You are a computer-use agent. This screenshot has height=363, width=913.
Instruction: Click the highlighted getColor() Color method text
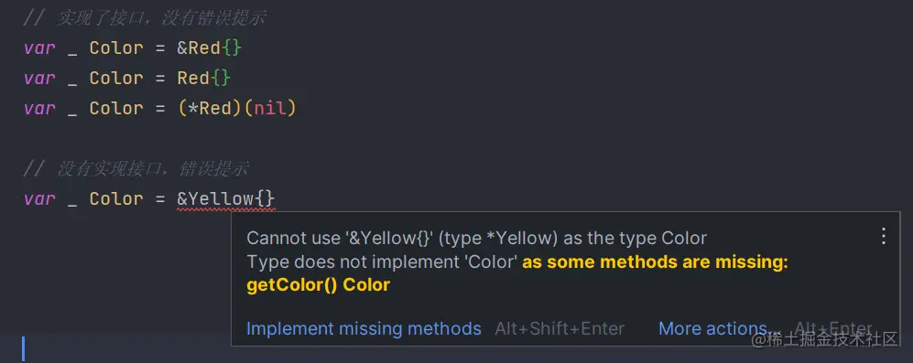click(x=318, y=285)
